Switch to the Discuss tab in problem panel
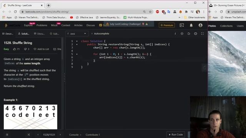The height and width of the screenshot is (138, 246). pyautogui.click(x=39, y=34)
